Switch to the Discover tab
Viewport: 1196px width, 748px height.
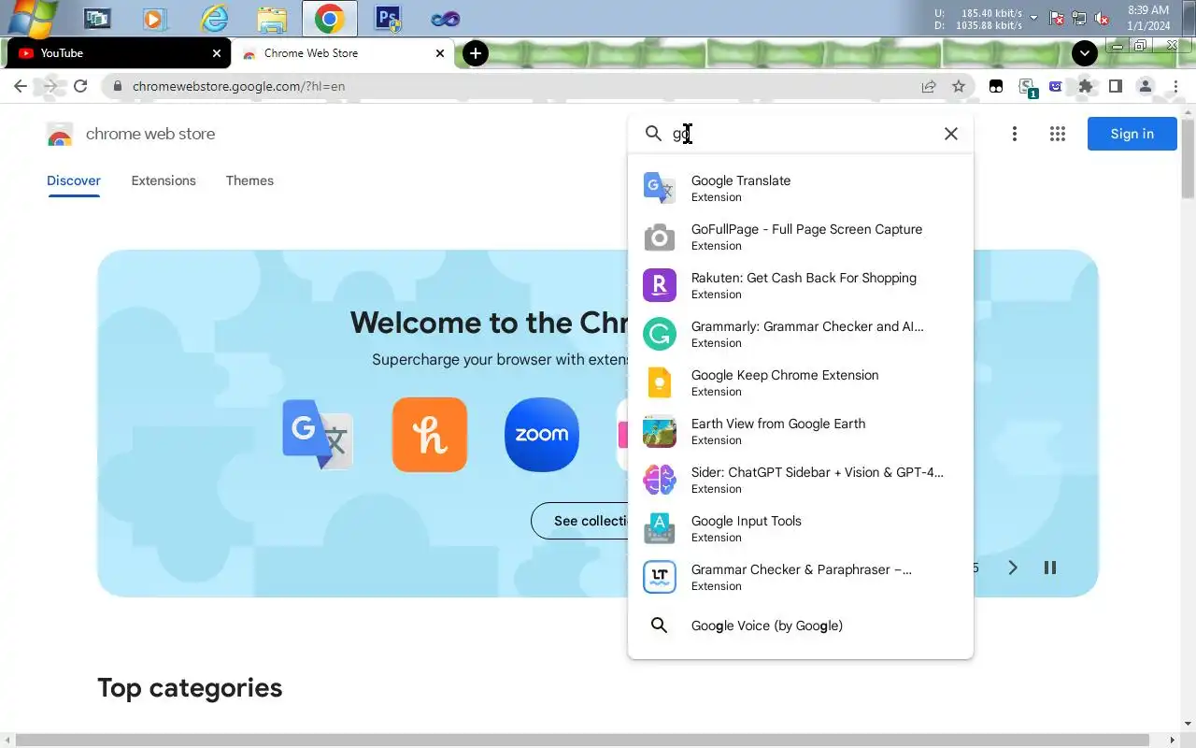coord(74,180)
